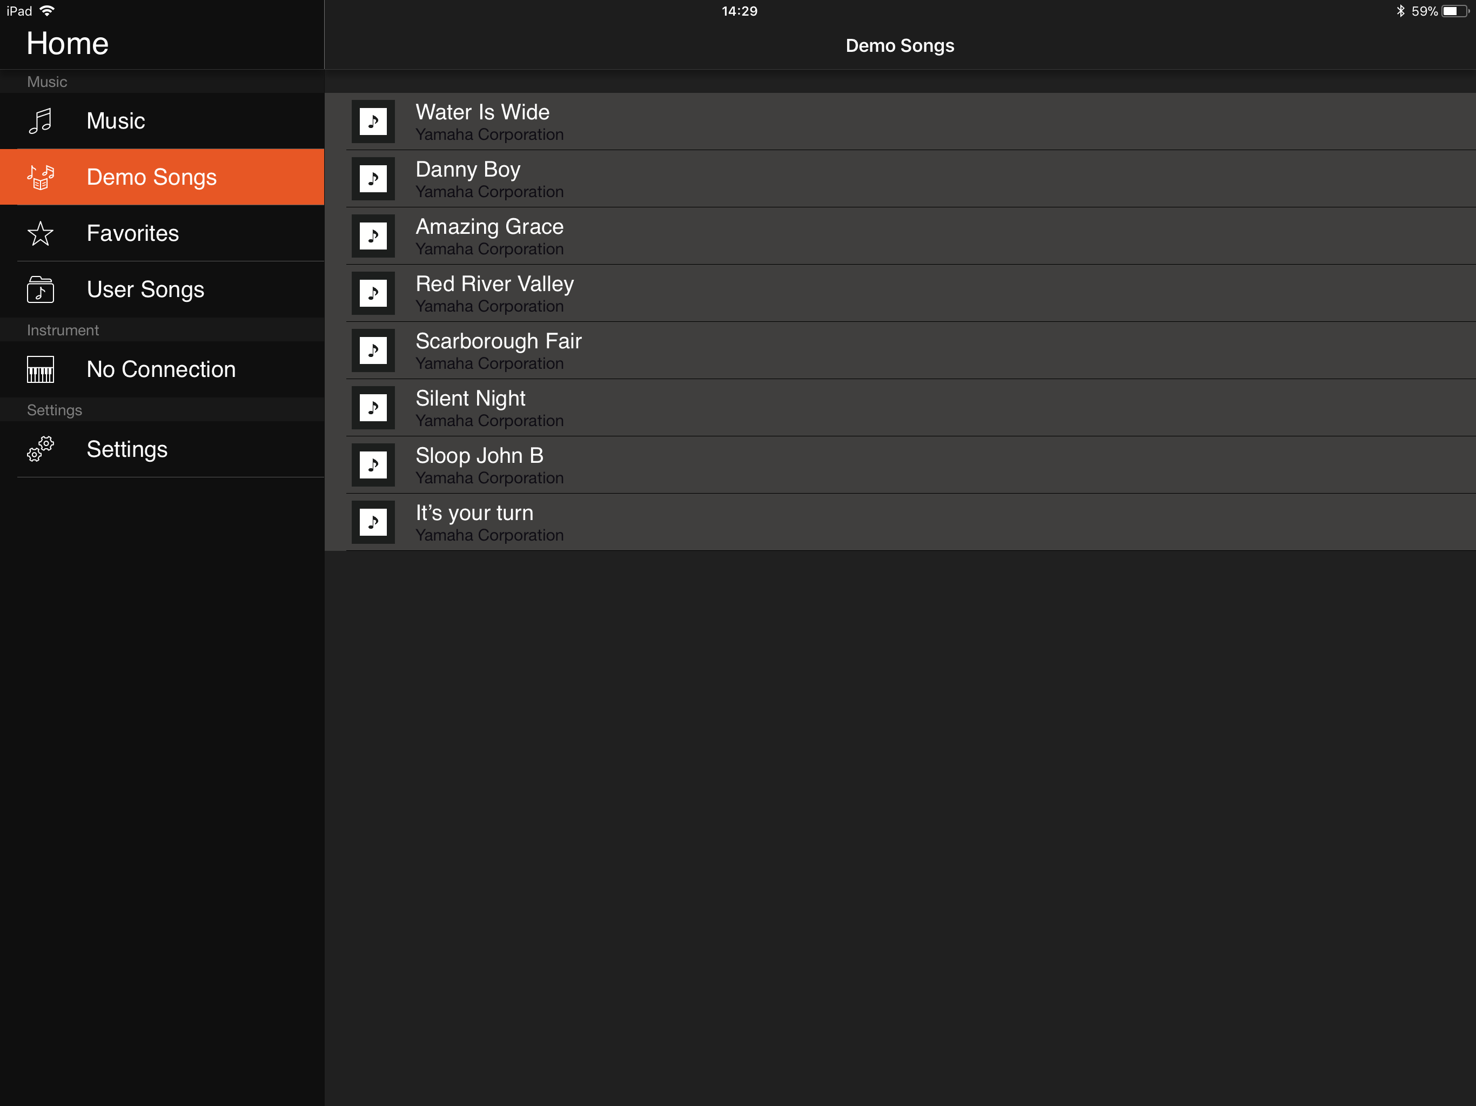Click the Settings gears icon
Viewport: 1476px width, 1106px height.
click(40, 449)
